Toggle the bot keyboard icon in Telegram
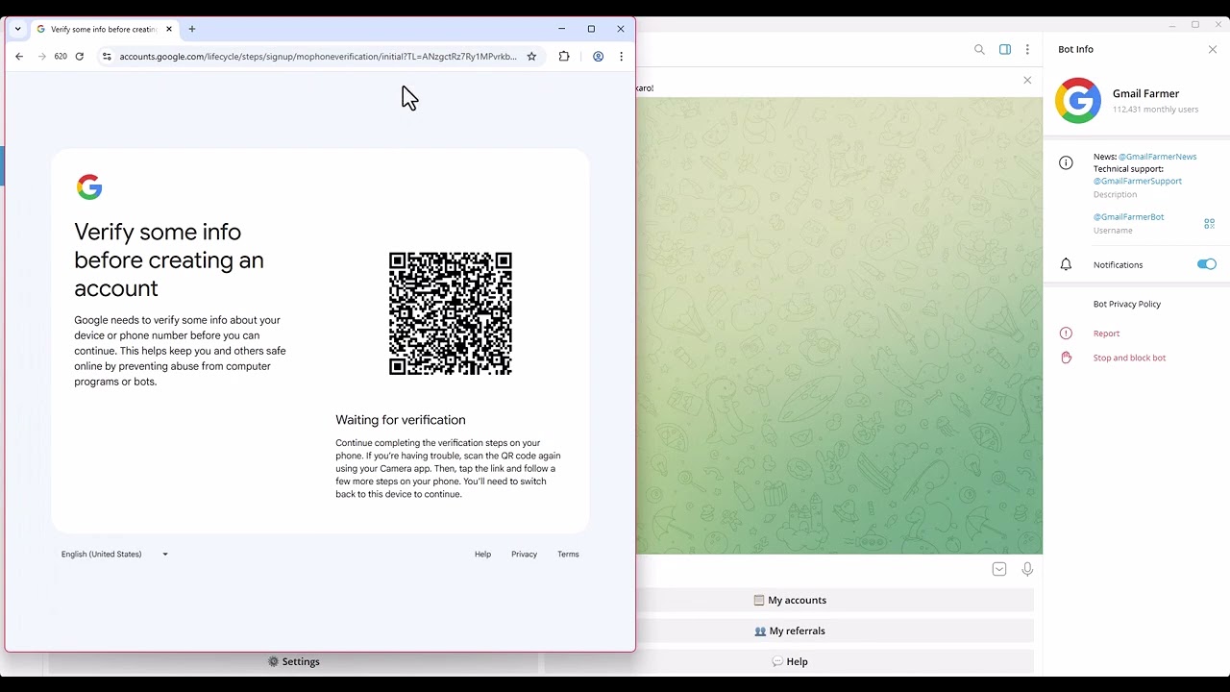This screenshot has width=1230, height=692. 999,569
